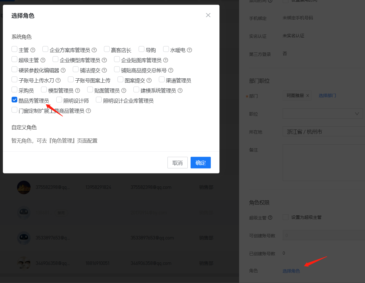Image resolution: width=365 pixels, height=283 pixels.
Task: Click help icon next to 水暖电
Action: [189, 50]
